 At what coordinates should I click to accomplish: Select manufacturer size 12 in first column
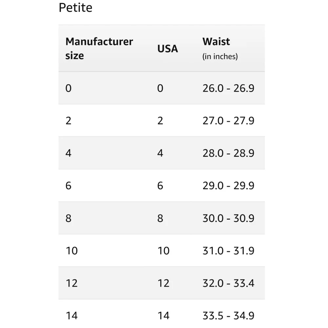pyautogui.click(x=72, y=283)
